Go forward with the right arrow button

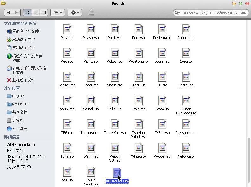pos(16,12)
